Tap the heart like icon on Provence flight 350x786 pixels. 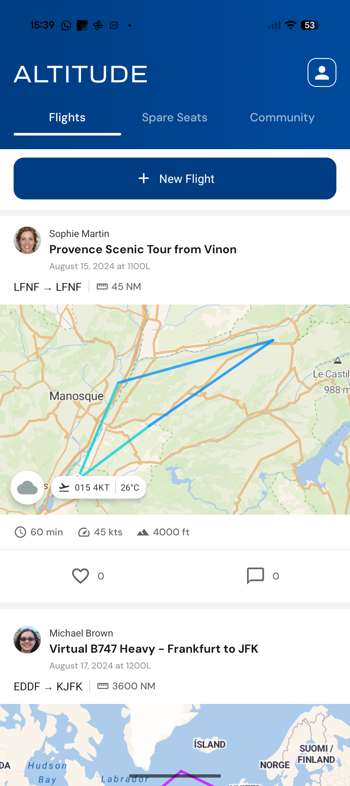80,576
